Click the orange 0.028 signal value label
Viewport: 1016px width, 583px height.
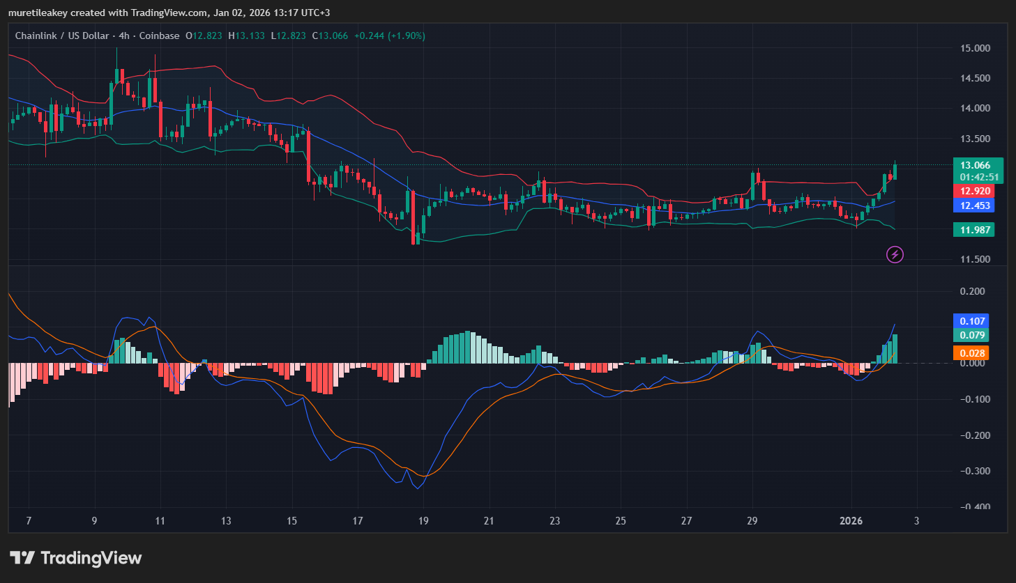tap(972, 353)
